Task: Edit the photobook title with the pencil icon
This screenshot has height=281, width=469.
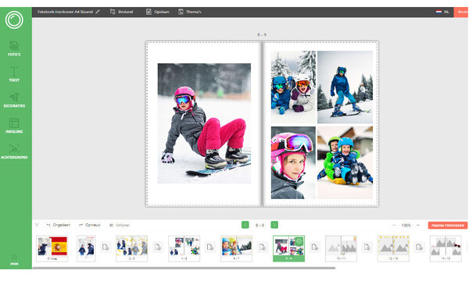Action: point(98,12)
